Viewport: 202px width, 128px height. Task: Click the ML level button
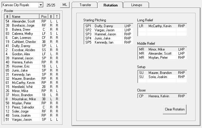(x=65, y=5)
